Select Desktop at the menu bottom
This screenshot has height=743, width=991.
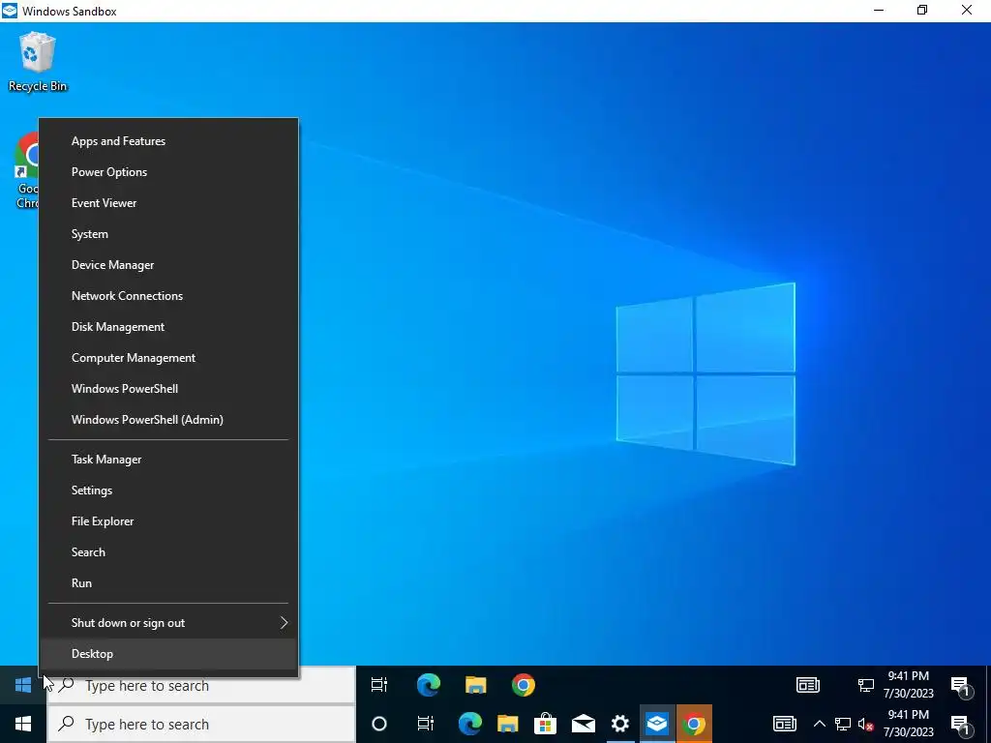tap(168, 654)
